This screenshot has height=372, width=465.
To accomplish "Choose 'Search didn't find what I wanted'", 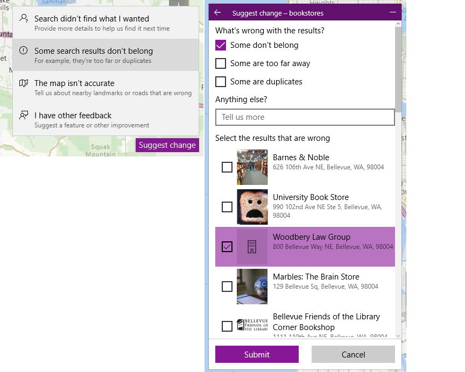I will point(106,23).
